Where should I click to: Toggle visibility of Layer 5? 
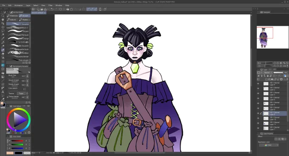[258, 99]
